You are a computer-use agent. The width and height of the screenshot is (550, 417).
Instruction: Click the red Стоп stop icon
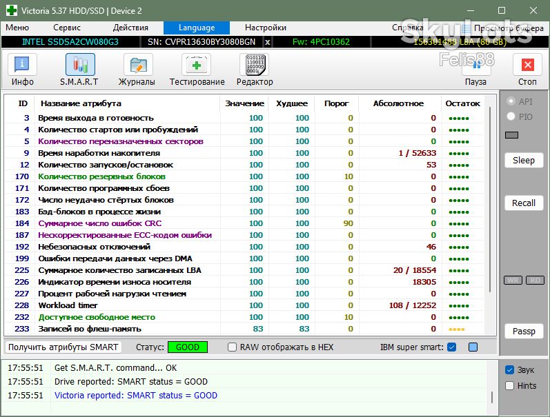(x=527, y=65)
